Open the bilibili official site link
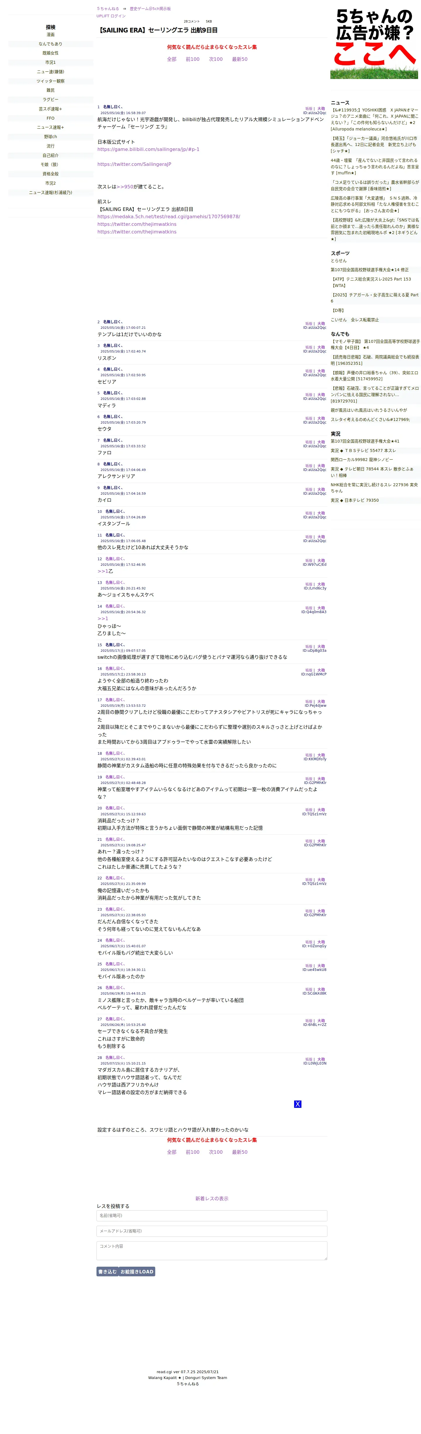The image size is (421, 1434). click(x=149, y=149)
